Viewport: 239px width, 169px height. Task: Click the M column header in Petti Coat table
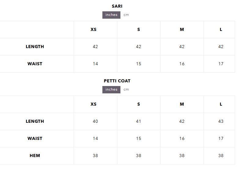(x=182, y=104)
